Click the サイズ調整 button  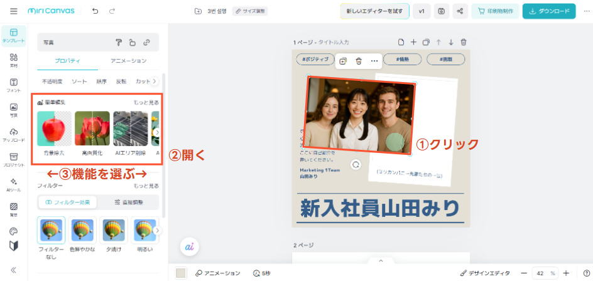click(250, 11)
